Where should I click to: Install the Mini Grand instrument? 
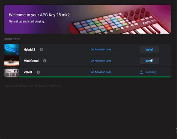click(x=149, y=61)
